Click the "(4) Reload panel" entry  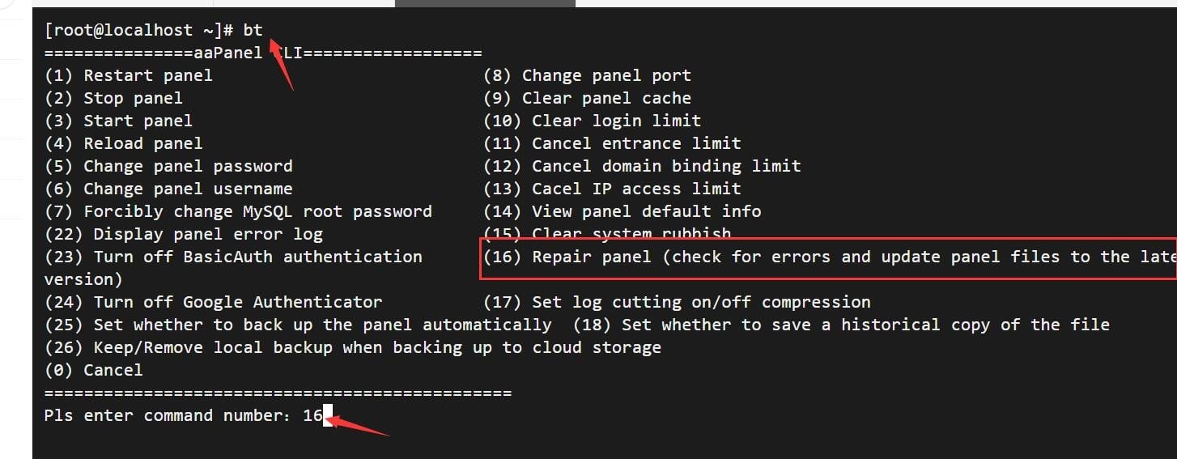[123, 143]
